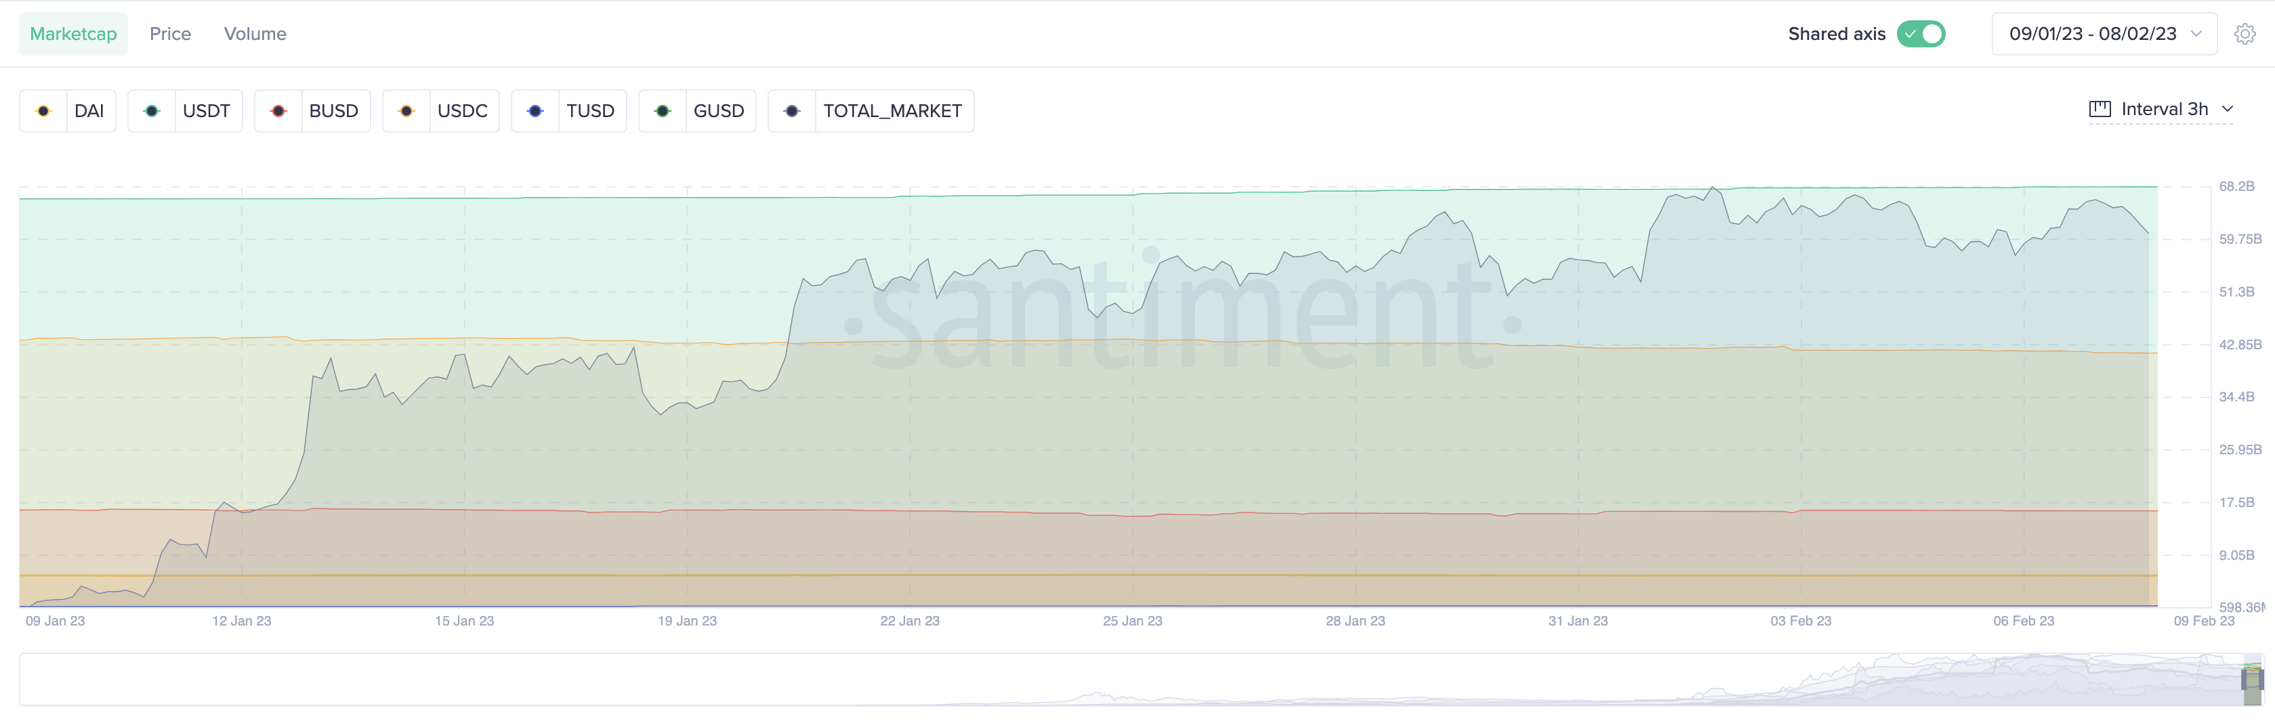The image size is (2275, 723).
Task: Open the Interval 3h dropdown
Action: [2161, 110]
